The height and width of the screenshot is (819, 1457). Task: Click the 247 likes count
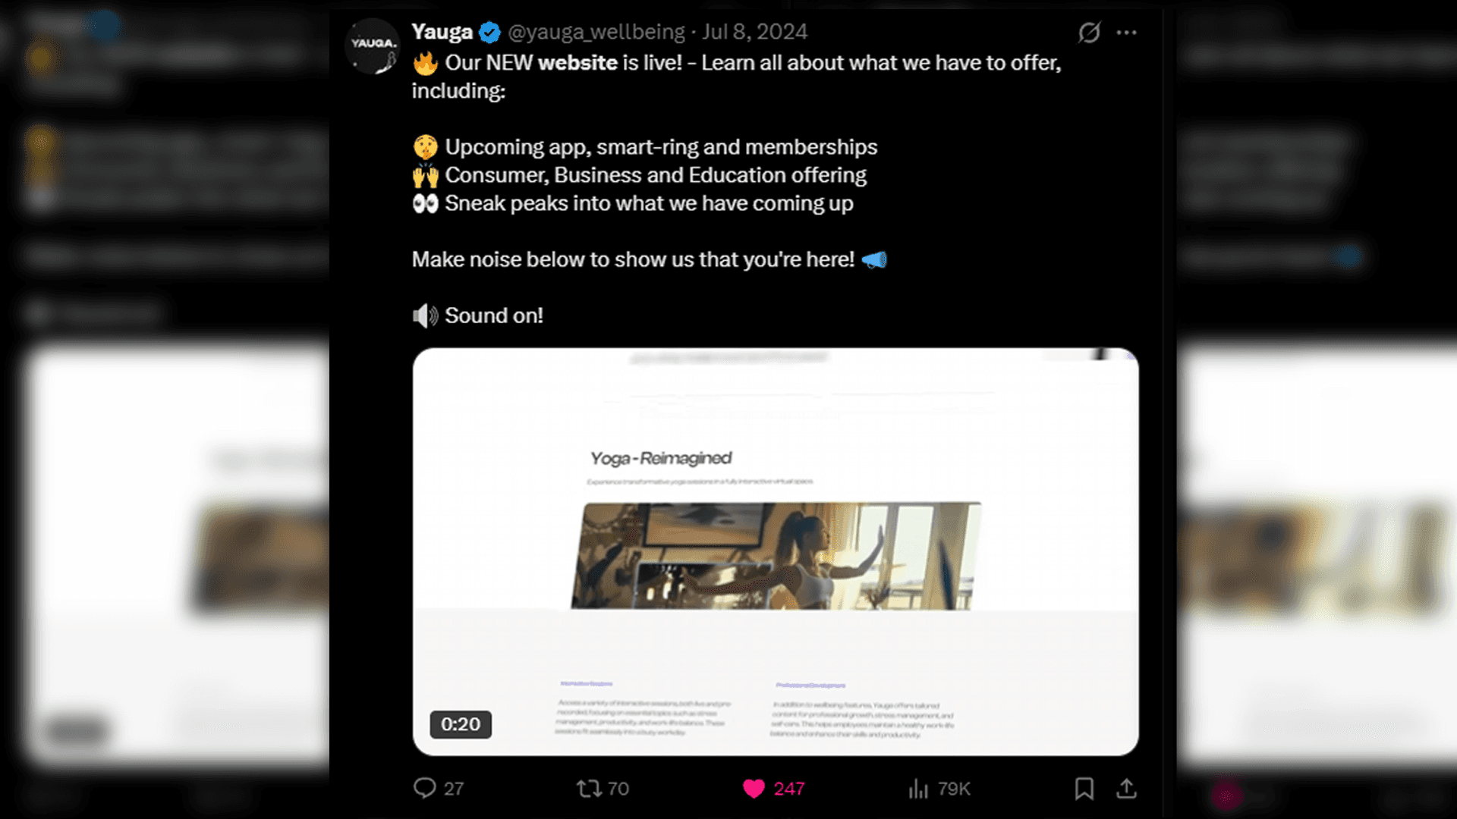tap(789, 789)
